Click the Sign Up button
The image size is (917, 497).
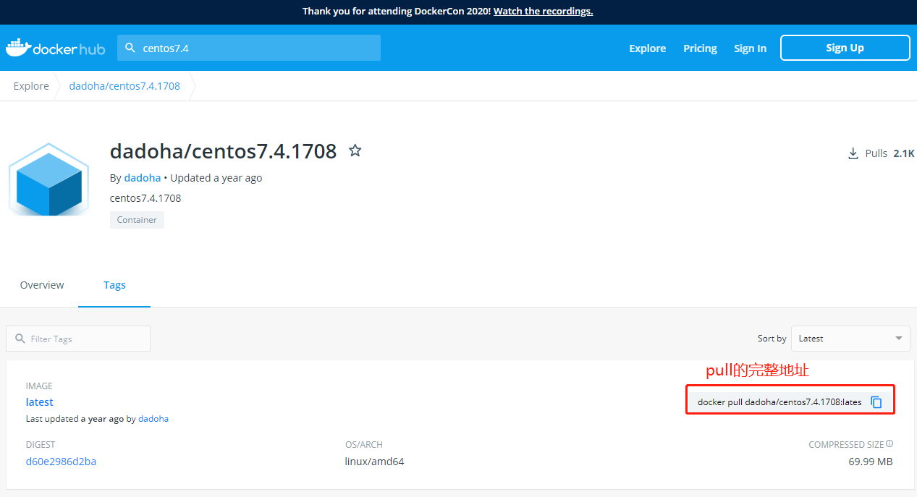[845, 48]
